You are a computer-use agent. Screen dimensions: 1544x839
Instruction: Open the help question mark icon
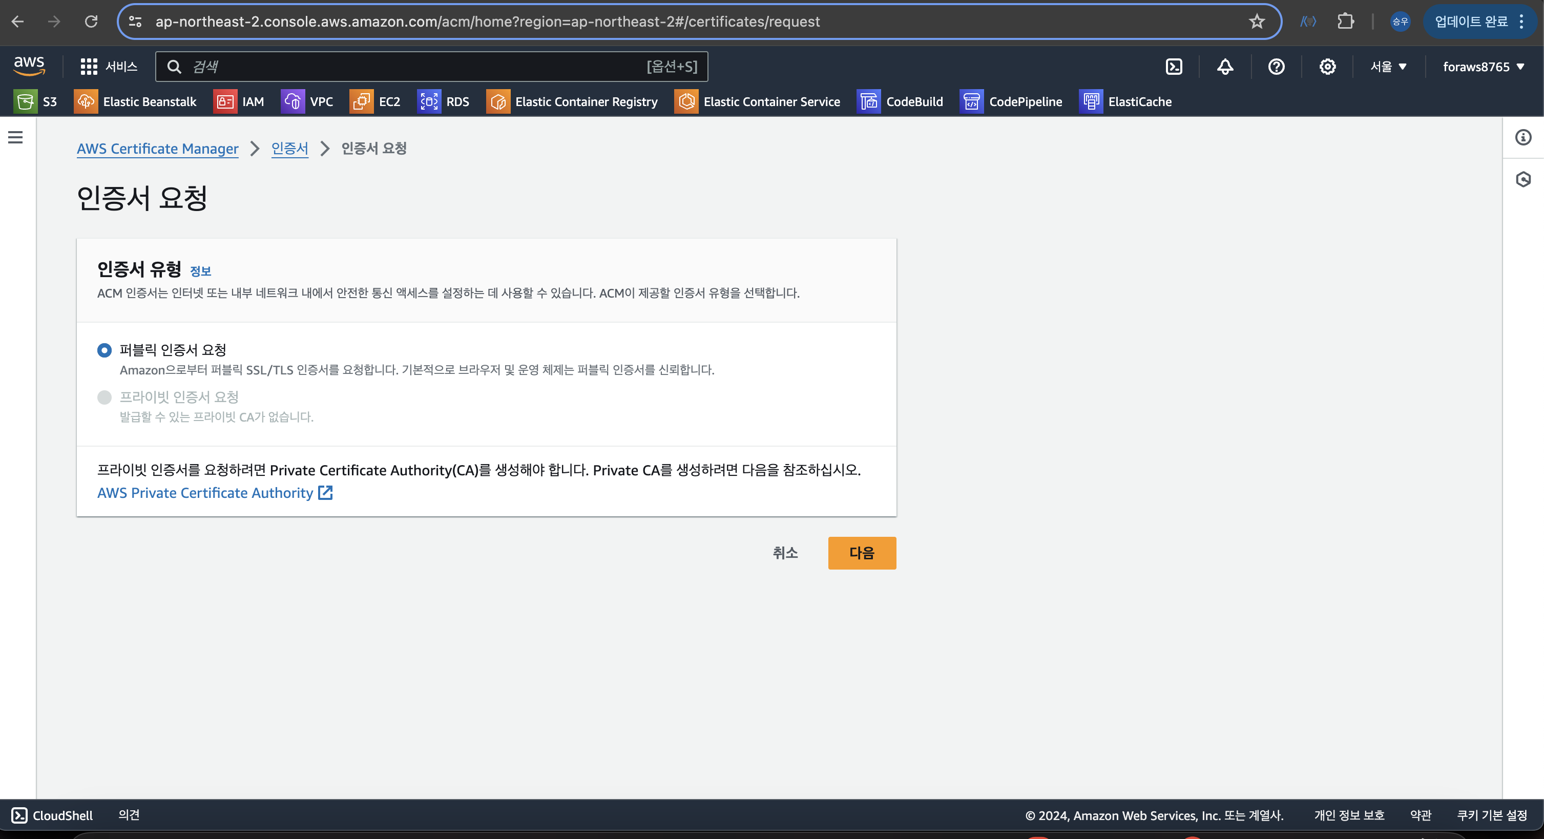point(1276,67)
